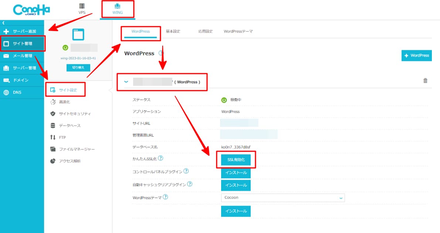Select FTP in the submenu
The width and height of the screenshot is (440, 233).
(x=62, y=138)
